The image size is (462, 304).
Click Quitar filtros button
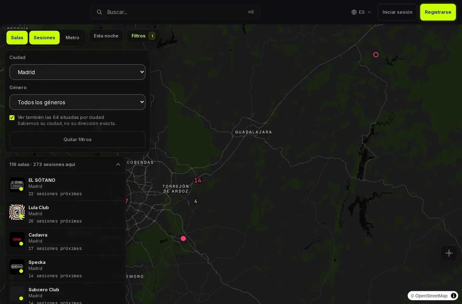(78, 140)
